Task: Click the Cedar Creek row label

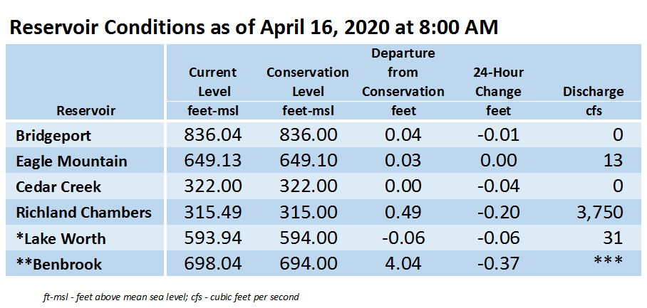Action: click(x=58, y=187)
